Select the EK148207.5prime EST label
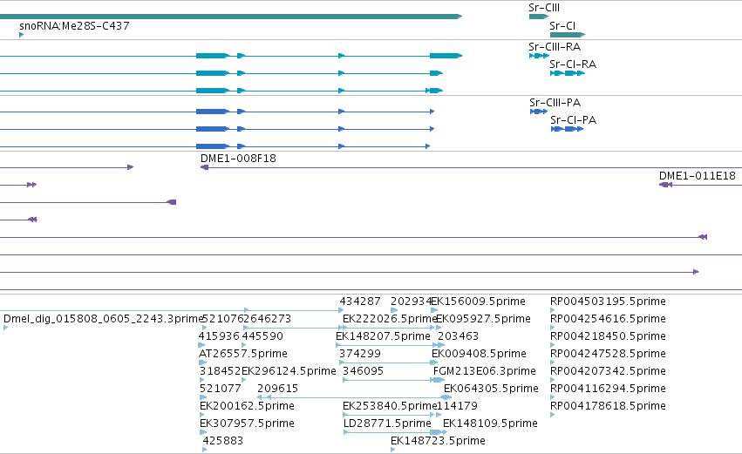The width and height of the screenshot is (742, 454). coord(383,336)
